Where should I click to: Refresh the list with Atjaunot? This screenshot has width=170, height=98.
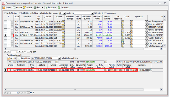(x=63, y=8)
